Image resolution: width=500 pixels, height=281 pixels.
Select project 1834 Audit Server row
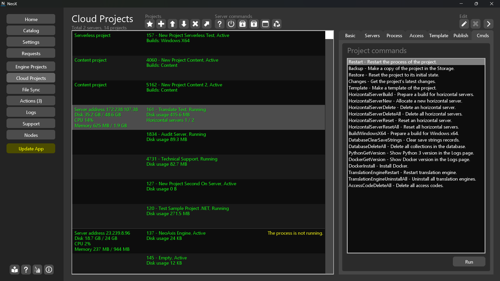click(x=198, y=142)
